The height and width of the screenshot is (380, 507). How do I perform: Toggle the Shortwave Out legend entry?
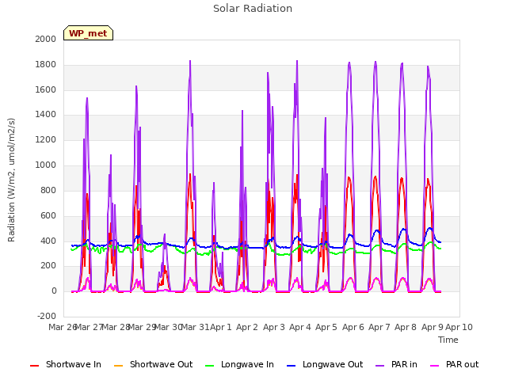coord(153,364)
